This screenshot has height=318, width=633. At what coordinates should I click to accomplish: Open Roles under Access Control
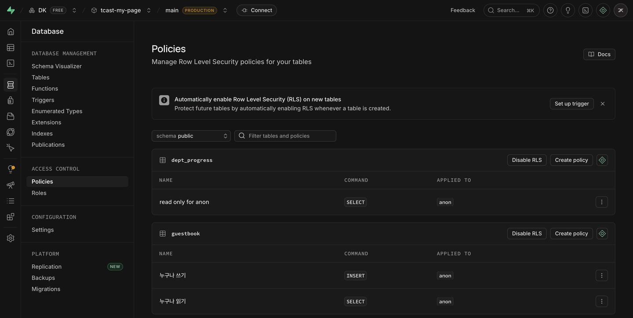point(39,193)
